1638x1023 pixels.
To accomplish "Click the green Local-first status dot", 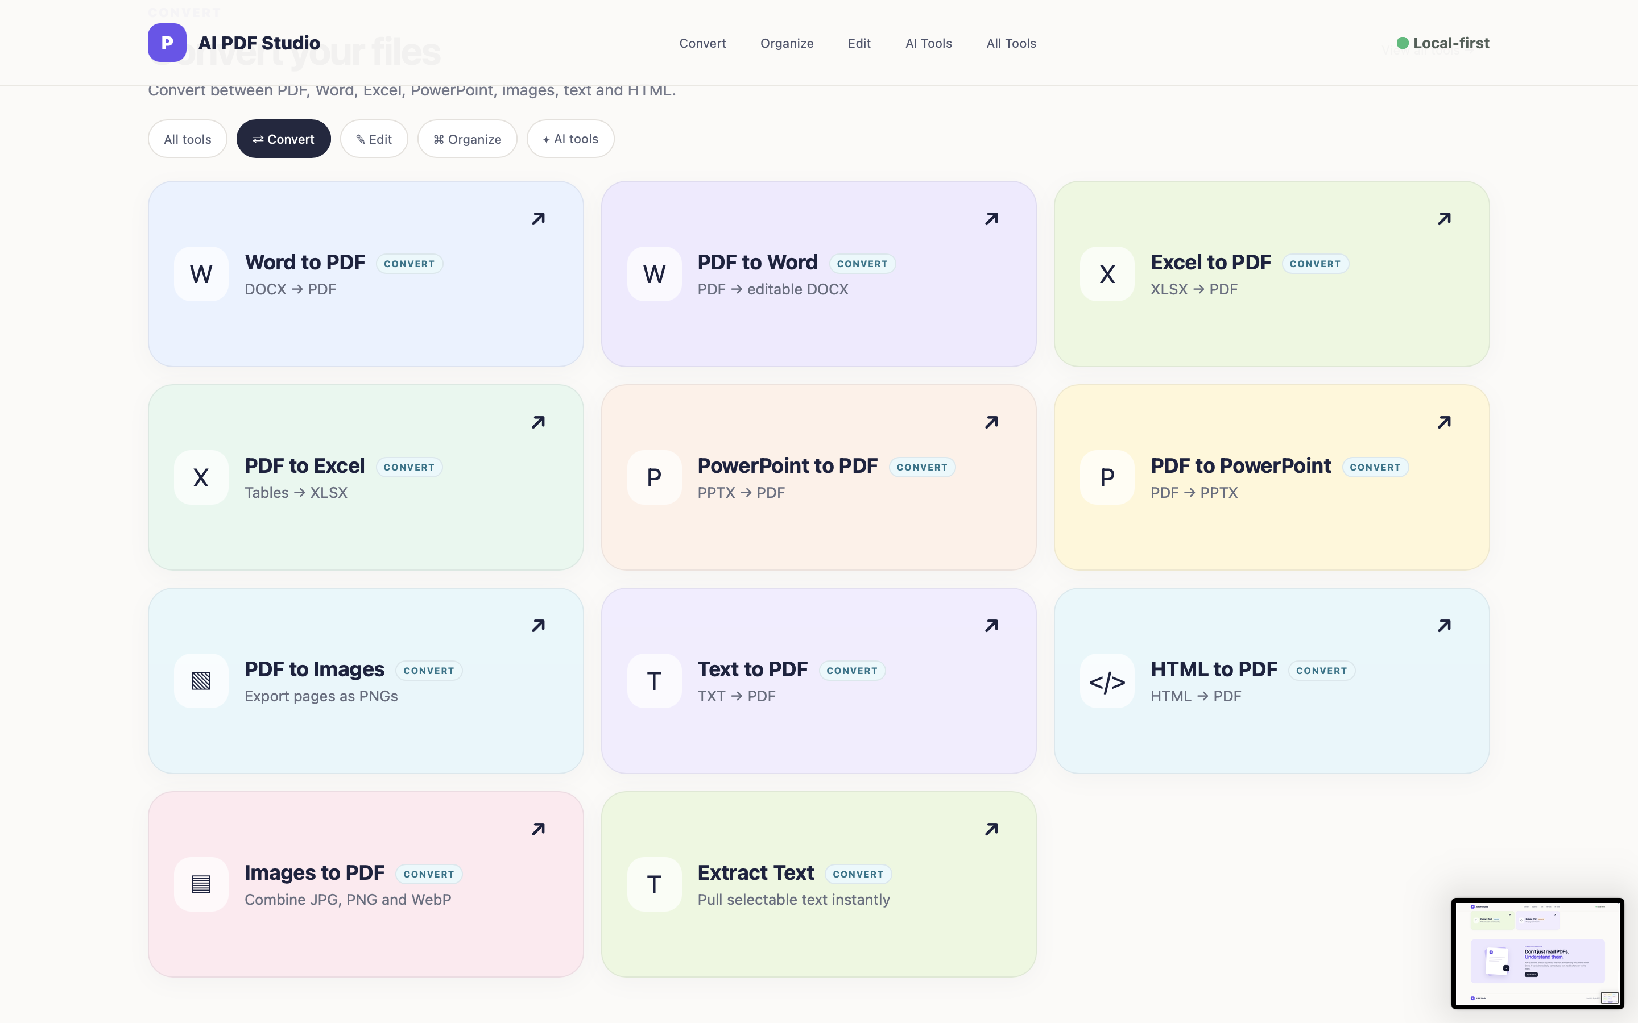I will click(x=1403, y=43).
